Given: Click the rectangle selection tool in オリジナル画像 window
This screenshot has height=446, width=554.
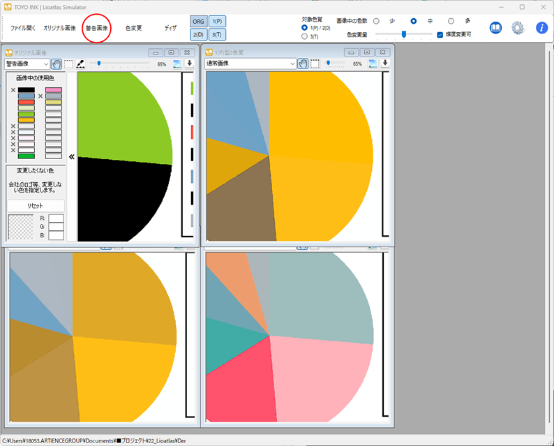Looking at the screenshot, I should 68,64.
